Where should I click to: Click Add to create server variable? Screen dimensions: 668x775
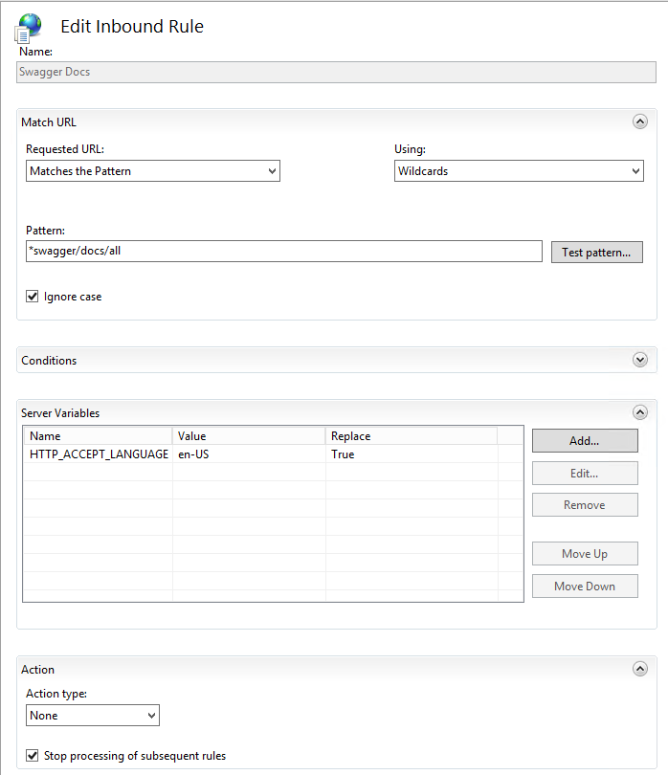(584, 441)
